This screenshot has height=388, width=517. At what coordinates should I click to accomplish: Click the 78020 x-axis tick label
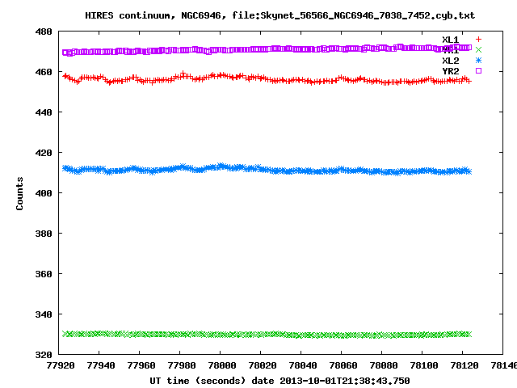click(262, 365)
